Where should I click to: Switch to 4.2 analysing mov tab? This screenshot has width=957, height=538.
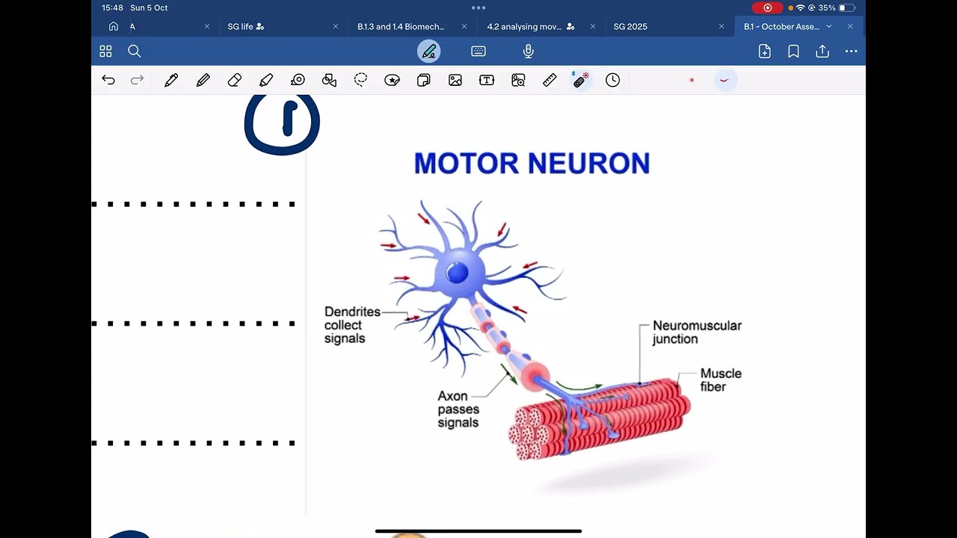coord(530,26)
